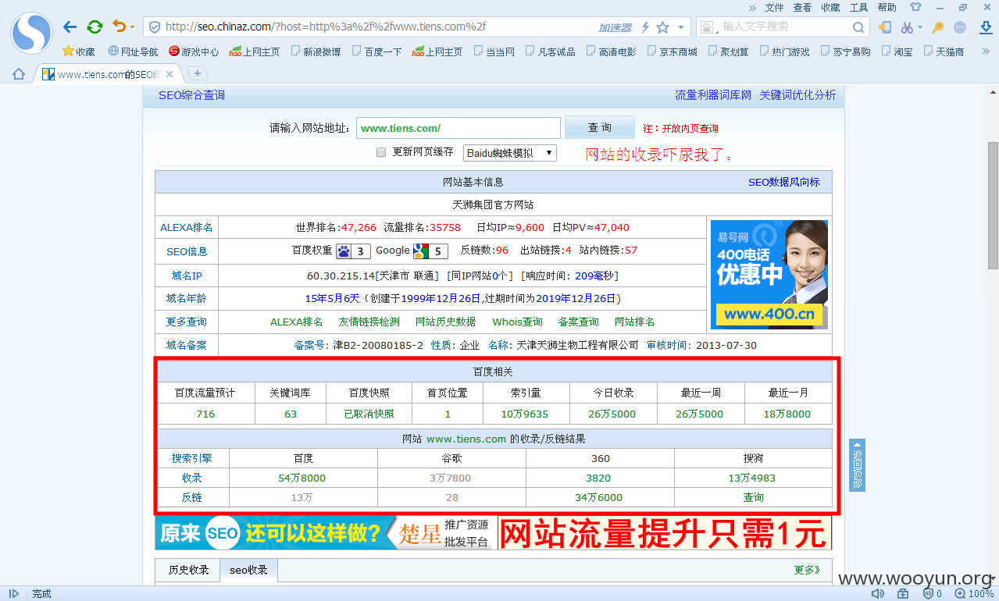Image resolution: width=999 pixels, height=601 pixels.
Task: Click the home icon beside tabs
Action: [19, 74]
